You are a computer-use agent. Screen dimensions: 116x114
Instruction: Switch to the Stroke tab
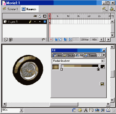tap(69, 55)
